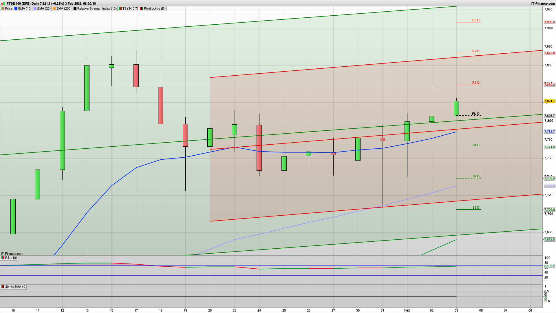Click the Pivot points (D) legend icon
Image resolution: width=556 pixels, height=313 pixels.
pyautogui.click(x=142, y=8)
